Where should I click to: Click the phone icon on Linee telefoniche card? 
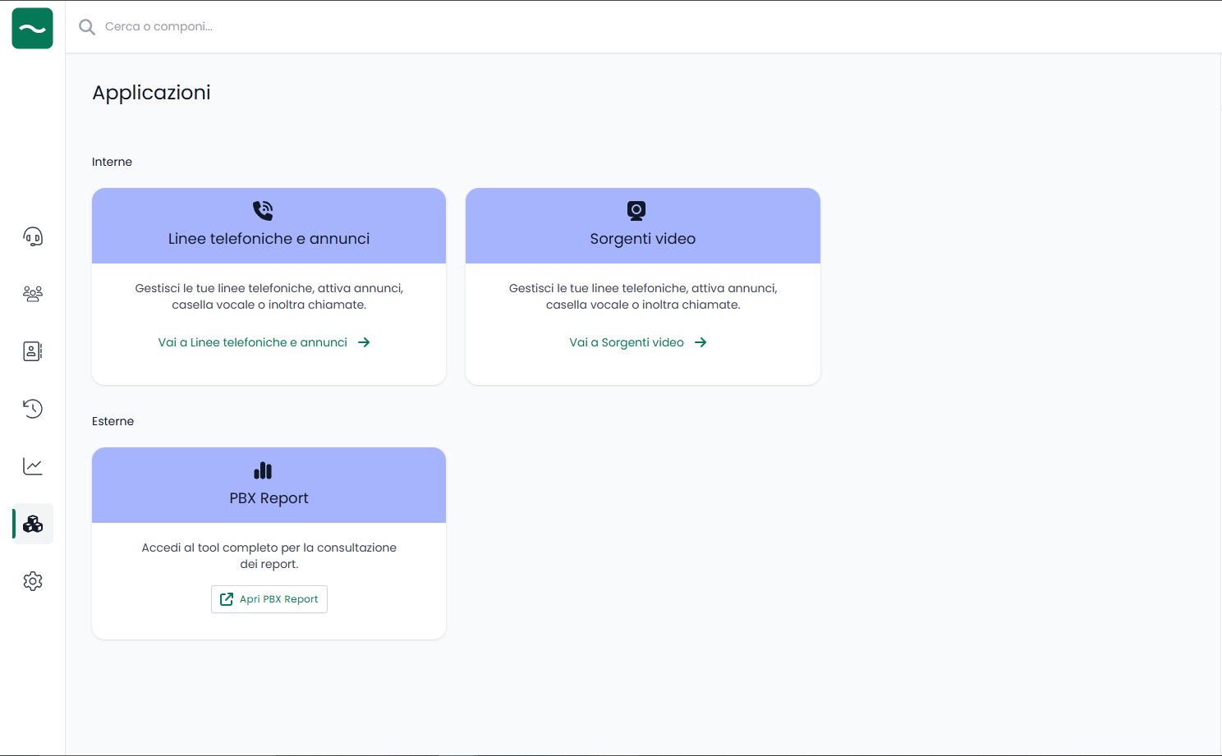[263, 211]
